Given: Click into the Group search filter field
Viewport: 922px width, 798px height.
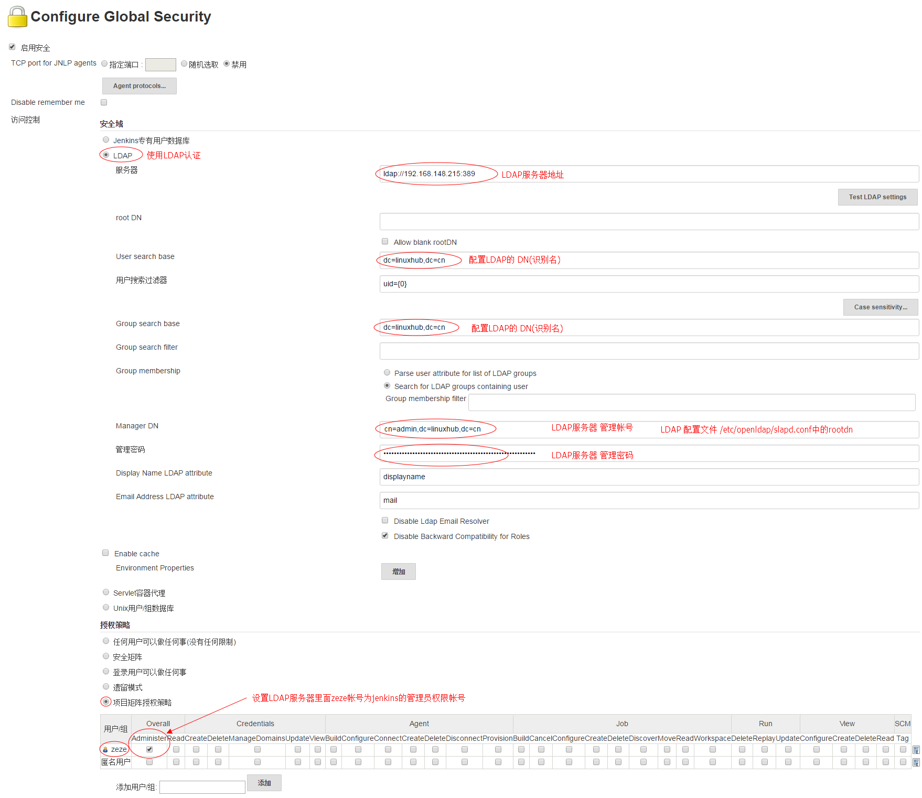Looking at the screenshot, I should pos(649,351).
